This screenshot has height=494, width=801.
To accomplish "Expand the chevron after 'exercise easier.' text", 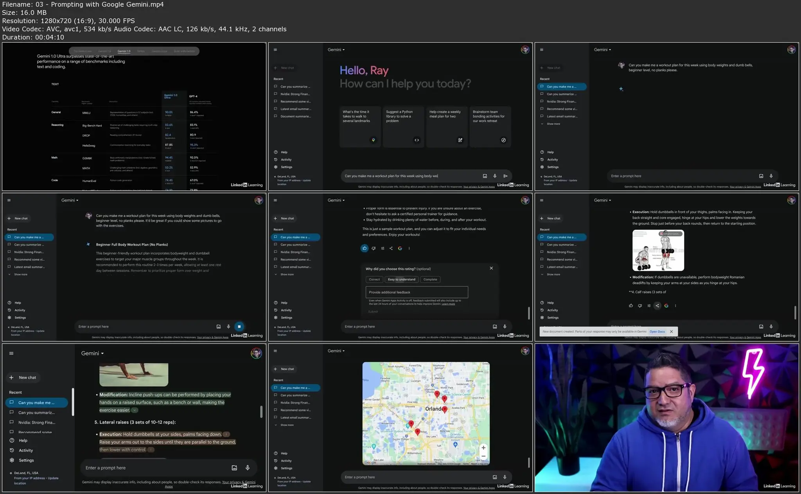I will pyautogui.click(x=135, y=410).
